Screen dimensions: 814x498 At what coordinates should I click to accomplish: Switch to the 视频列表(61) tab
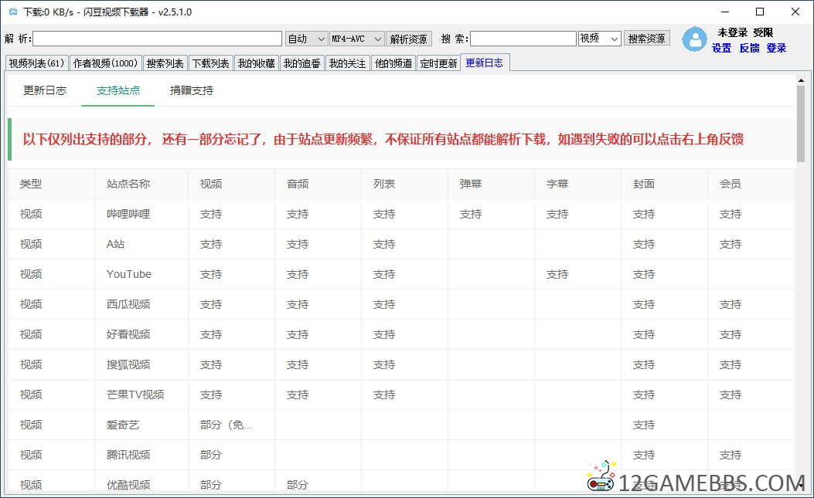[x=36, y=63]
